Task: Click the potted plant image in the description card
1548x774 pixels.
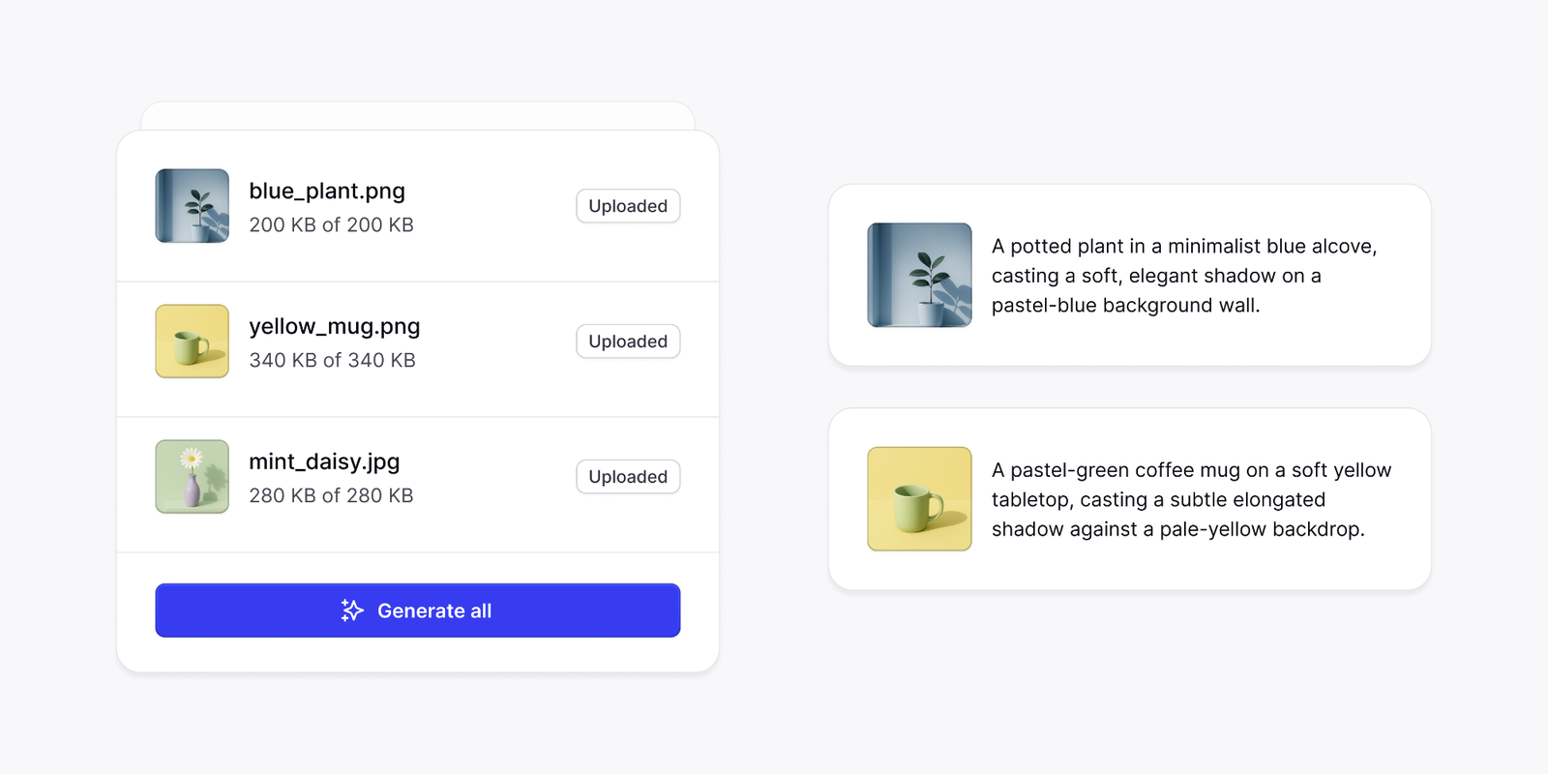Action: [x=920, y=275]
